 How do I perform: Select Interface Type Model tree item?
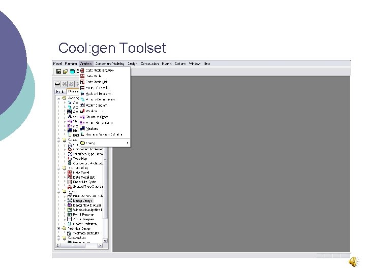coord(88,154)
